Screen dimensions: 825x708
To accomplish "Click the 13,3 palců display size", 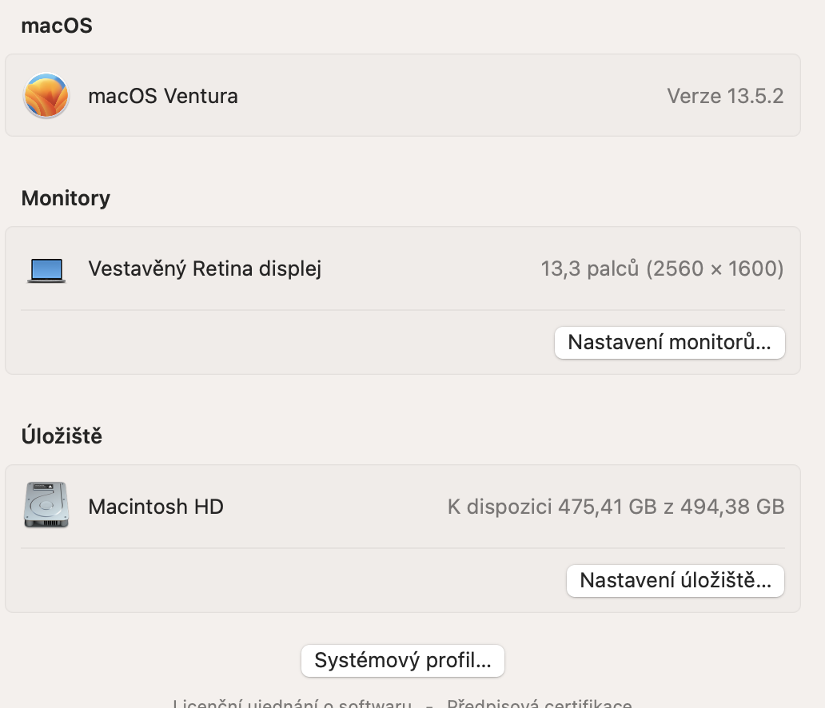I will click(x=590, y=269).
